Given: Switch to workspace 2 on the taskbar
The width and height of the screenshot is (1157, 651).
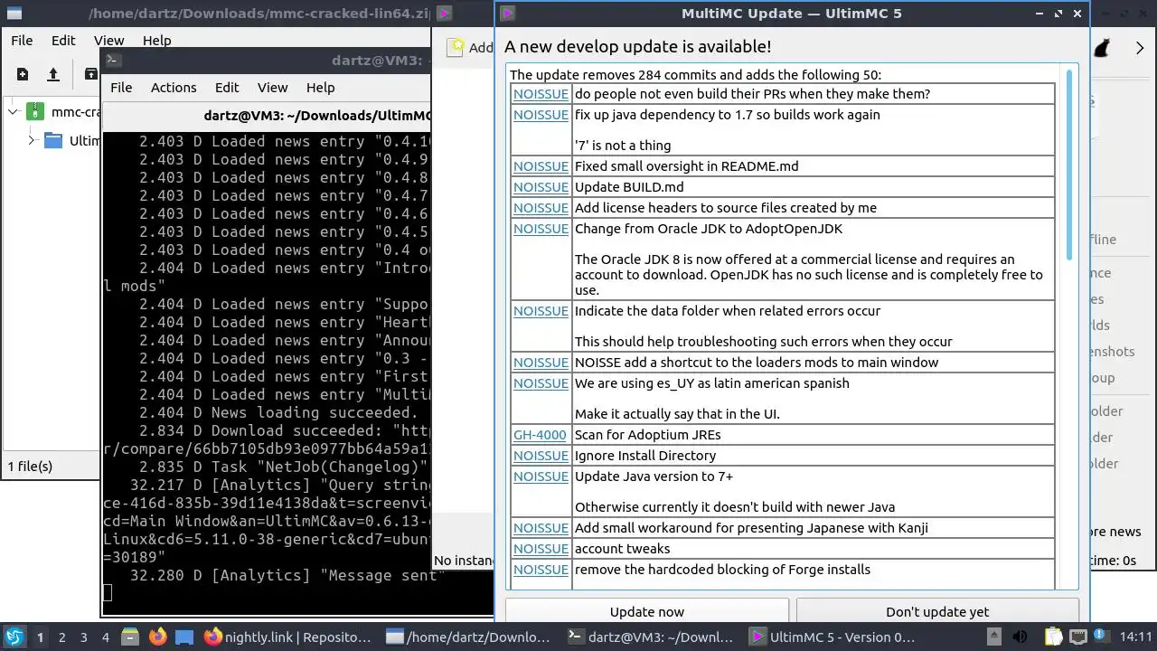Looking at the screenshot, I should coord(62,637).
